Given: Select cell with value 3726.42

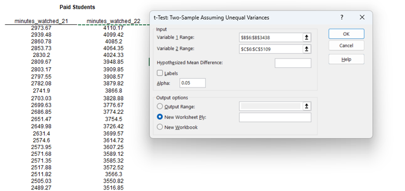Looking at the screenshot, I should (114, 126).
